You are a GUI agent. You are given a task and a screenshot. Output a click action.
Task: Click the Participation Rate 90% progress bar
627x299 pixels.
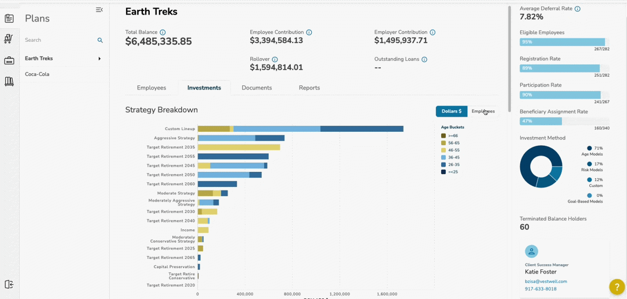coord(564,95)
